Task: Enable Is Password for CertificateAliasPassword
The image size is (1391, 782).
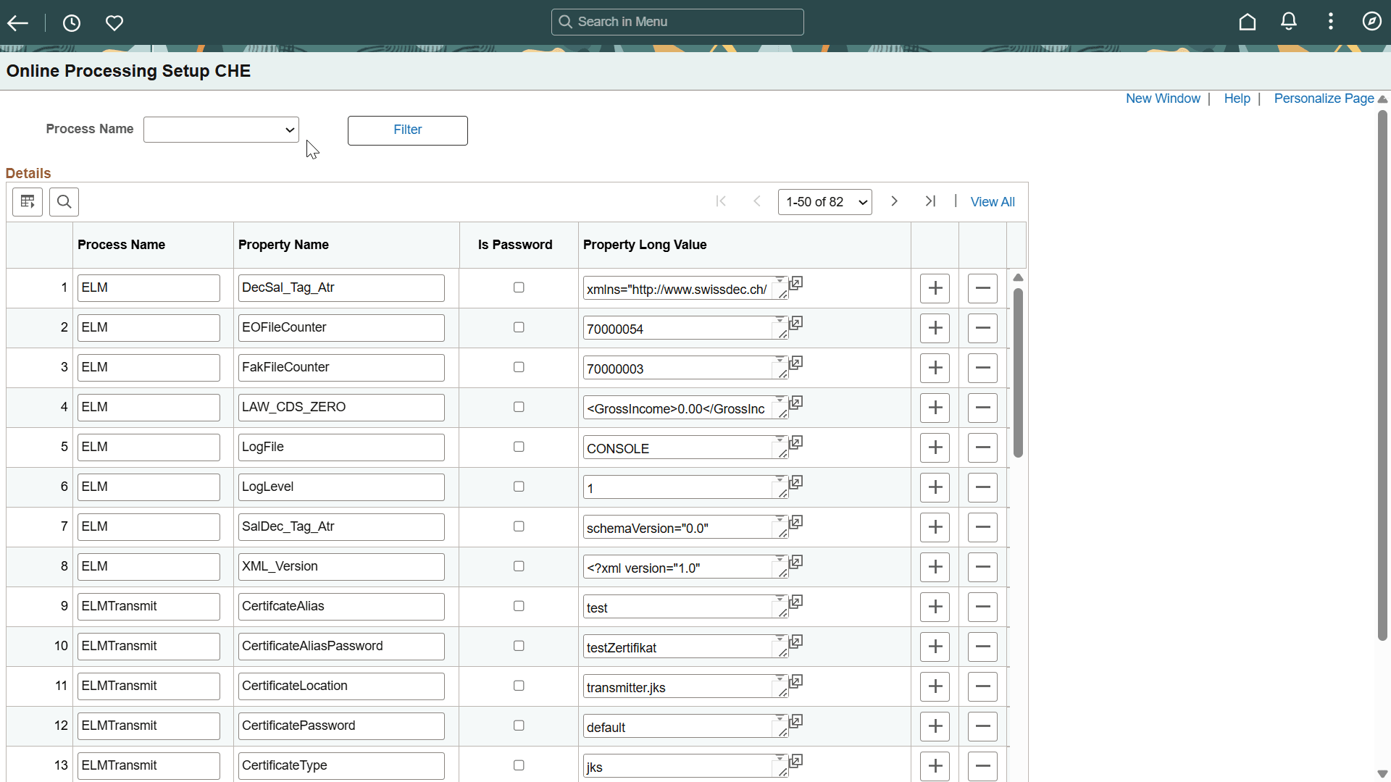Action: (x=518, y=646)
